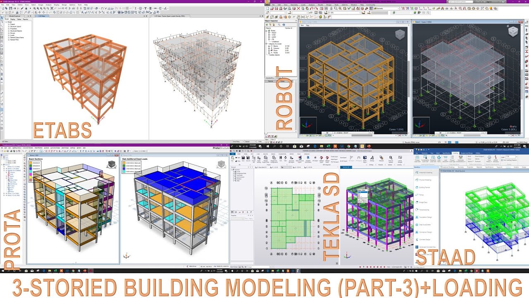Select the Zoom In tool in ETABS toolbar
Image resolution: width=529 pixels, height=298 pixels.
click(38, 8)
